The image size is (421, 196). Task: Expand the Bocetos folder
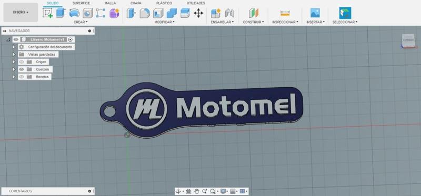coord(14,77)
